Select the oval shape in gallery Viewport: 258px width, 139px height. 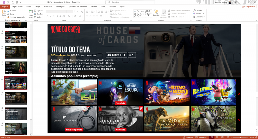[146, 11]
